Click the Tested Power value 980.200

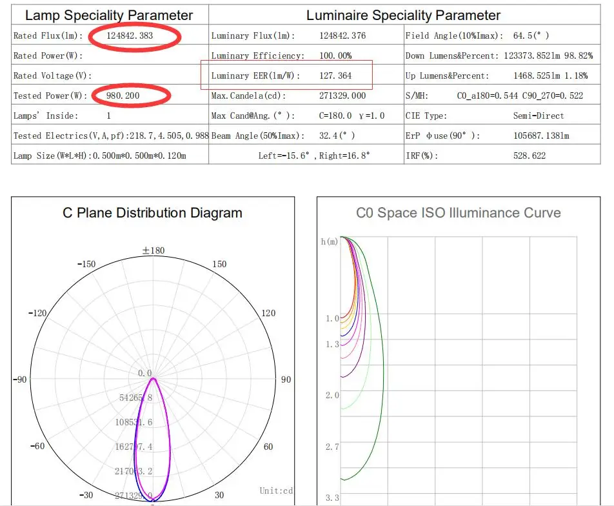click(123, 96)
